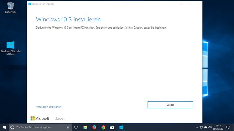Open the Action Center notification icon
Screen dimensions: 234x131
[x=228, y=127]
